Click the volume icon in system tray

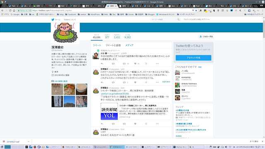click(226, 147)
